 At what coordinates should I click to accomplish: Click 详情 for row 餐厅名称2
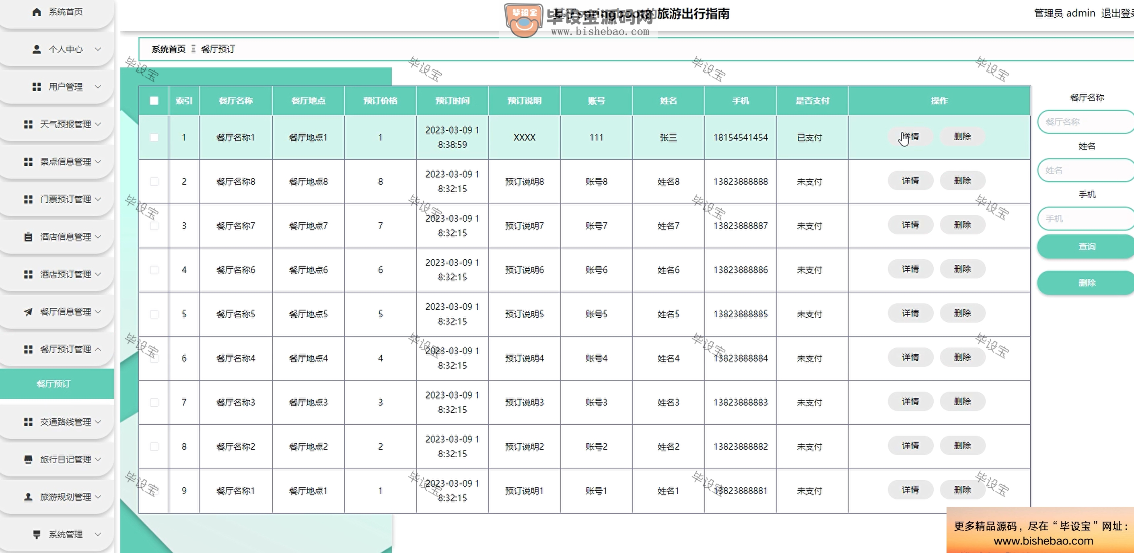pos(910,446)
